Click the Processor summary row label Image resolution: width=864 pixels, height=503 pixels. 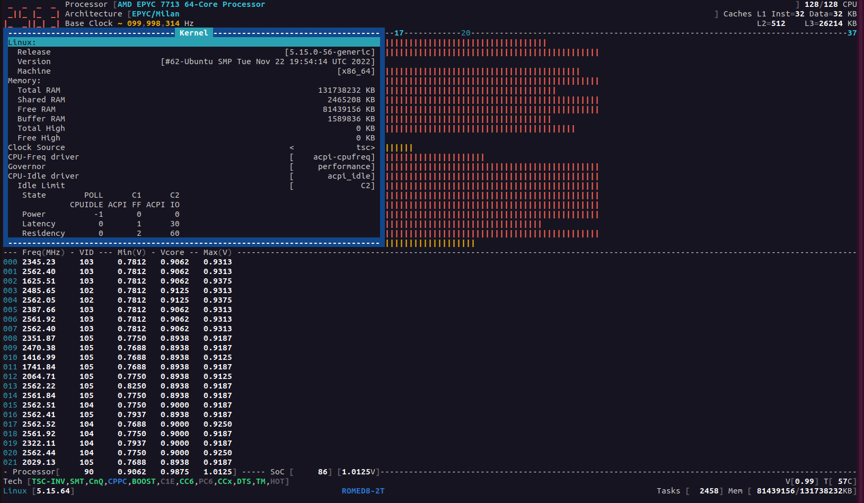coord(34,472)
